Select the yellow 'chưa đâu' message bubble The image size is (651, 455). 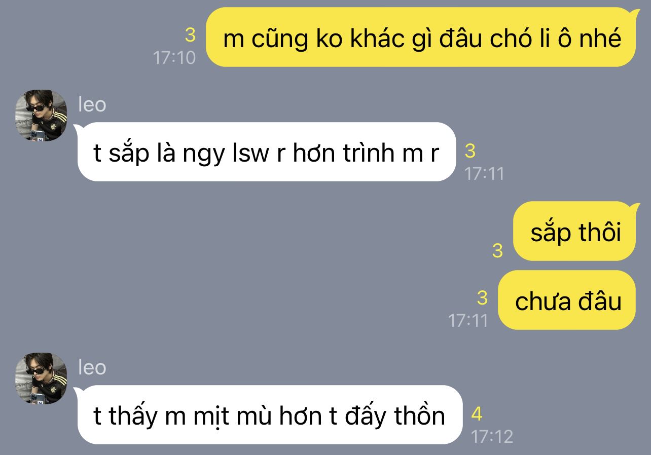[567, 300]
